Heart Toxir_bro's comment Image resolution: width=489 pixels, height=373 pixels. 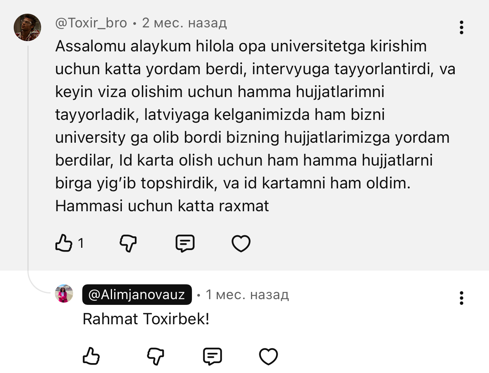click(x=241, y=243)
